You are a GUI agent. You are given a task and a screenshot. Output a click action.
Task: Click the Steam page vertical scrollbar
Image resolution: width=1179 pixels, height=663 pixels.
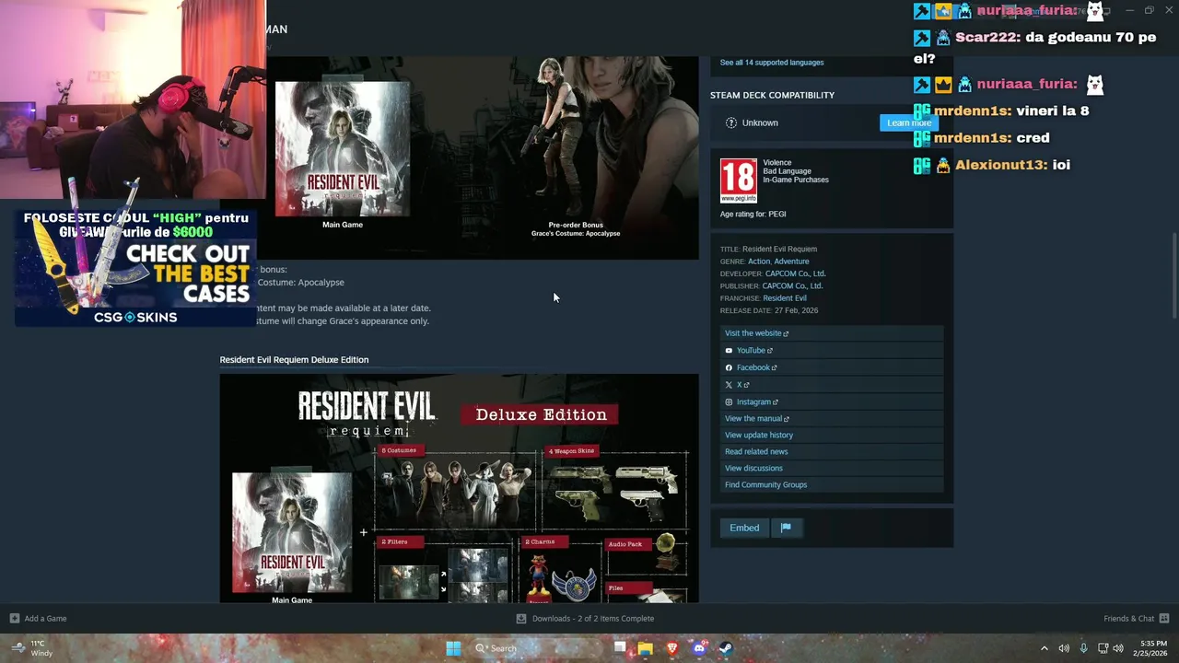[x=1173, y=276]
